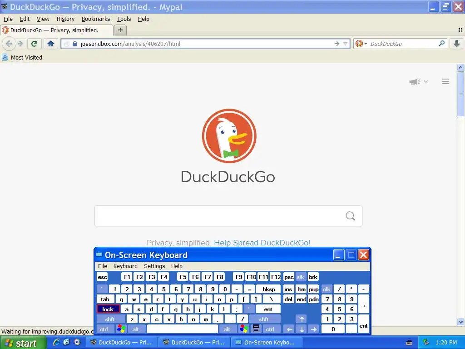Click the DuckDuckGo duck logo
Viewport: 465px width, 349px height.
coord(229,136)
